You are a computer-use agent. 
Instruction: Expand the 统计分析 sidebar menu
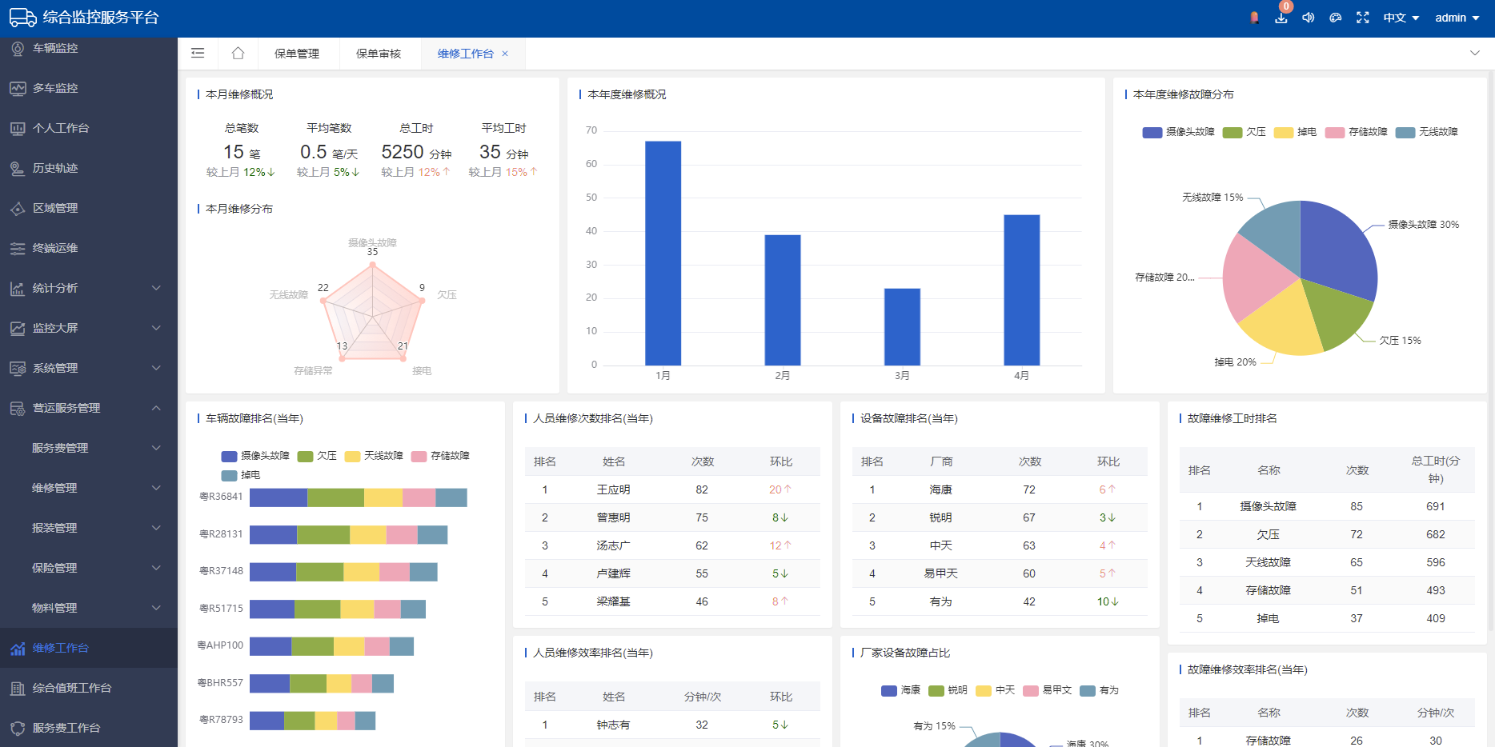coord(88,288)
